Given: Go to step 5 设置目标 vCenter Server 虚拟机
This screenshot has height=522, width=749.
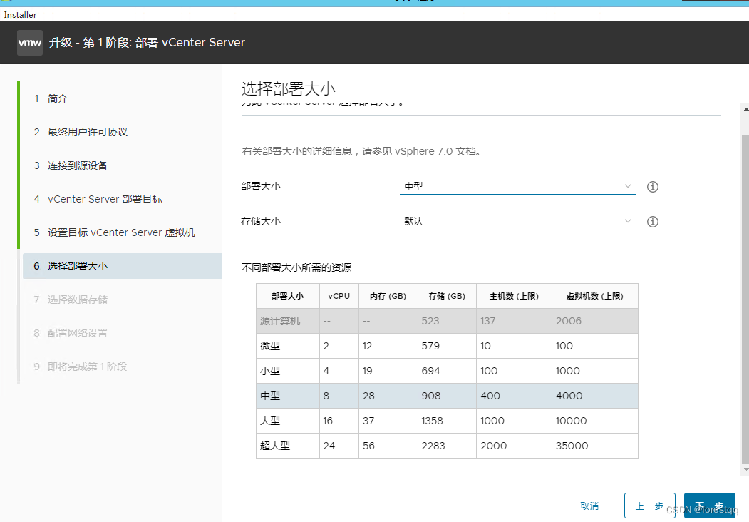Looking at the screenshot, I should (x=114, y=232).
